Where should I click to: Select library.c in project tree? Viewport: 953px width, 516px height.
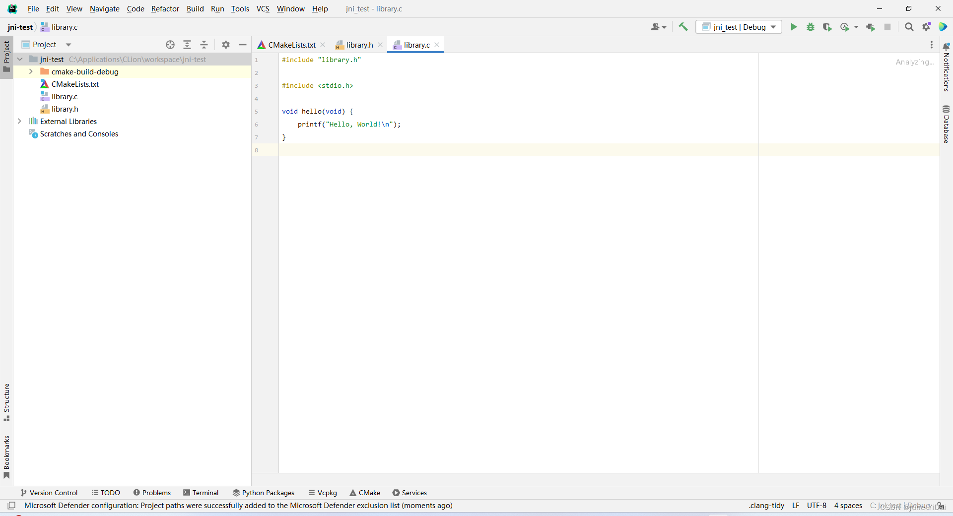point(64,96)
